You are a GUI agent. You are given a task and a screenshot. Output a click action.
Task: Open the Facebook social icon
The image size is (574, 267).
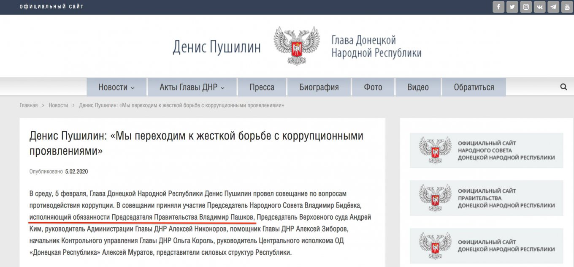click(498, 7)
